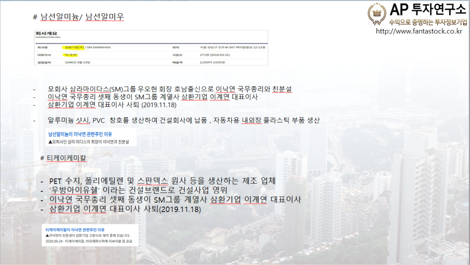This screenshot has height=265, width=470.
Task: Click the '2020.09.24 - 티케이케미칼' news line
Action: (x=89, y=242)
